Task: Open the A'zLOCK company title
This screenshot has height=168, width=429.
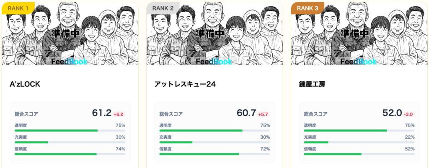Action: [x=25, y=84]
